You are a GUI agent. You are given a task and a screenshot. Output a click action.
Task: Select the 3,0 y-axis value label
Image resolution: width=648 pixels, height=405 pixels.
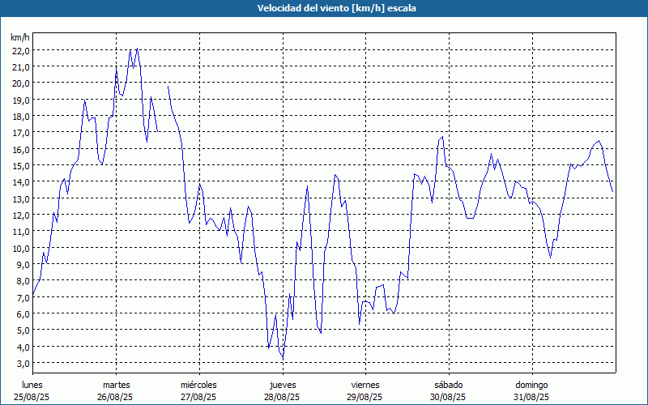(20, 363)
